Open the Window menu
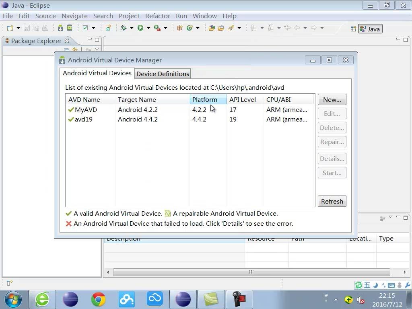This screenshot has width=412, height=309. [205, 16]
